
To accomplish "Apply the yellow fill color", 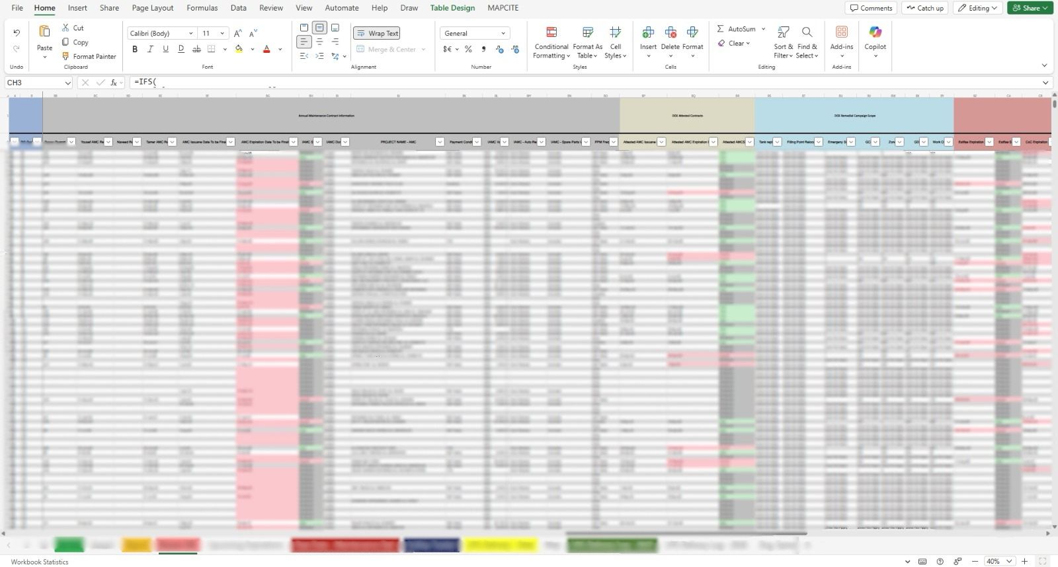I will coord(239,49).
